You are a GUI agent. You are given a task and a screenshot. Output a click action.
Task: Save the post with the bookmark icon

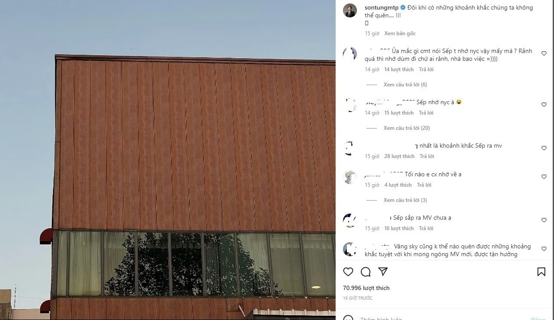click(x=541, y=272)
